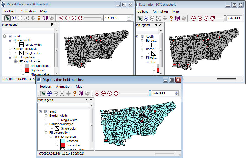Image resolution: width=246 pixels, height=158 pixels.
Task: Open Toolbars menu in Rate ratio window
Action: point(142,12)
